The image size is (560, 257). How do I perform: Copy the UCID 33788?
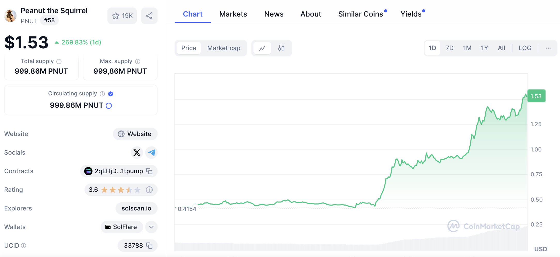(149, 246)
